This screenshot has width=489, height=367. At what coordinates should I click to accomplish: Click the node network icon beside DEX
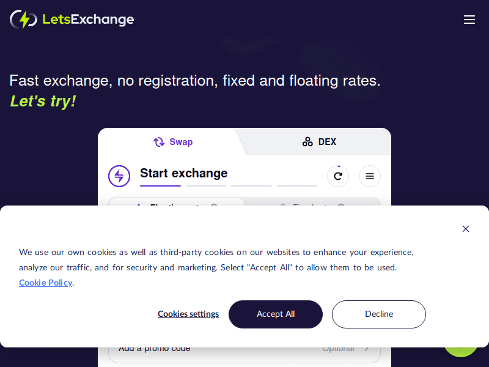pyautogui.click(x=307, y=141)
